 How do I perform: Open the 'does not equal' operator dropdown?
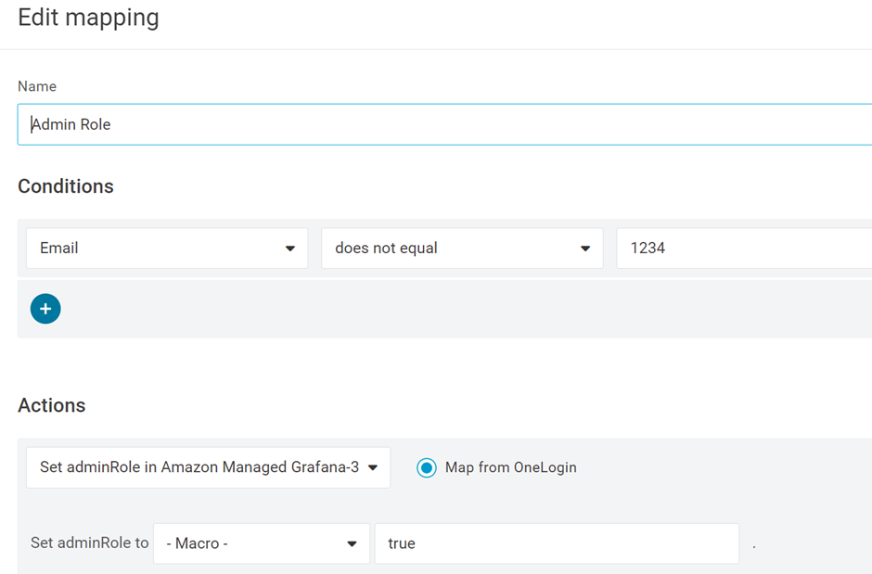coord(462,249)
